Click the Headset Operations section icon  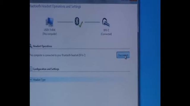[x=31, y=46]
